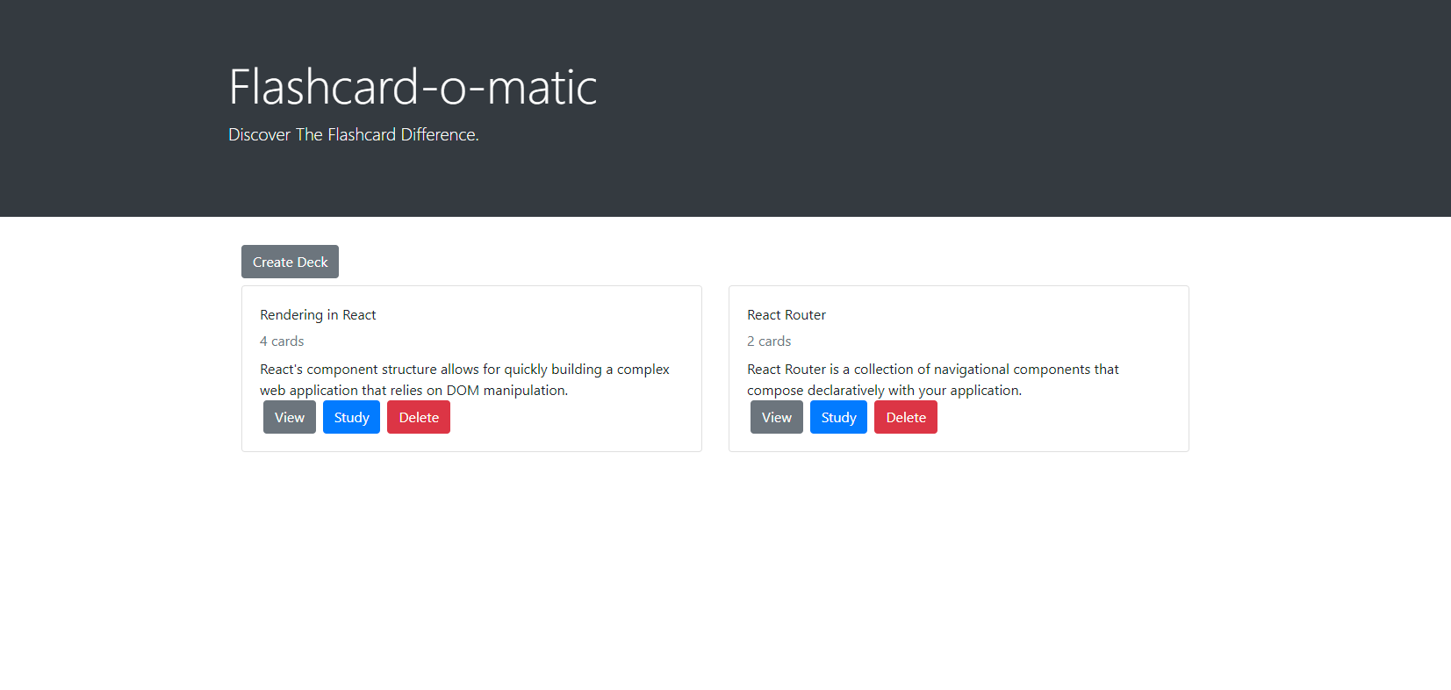Select the React Router description text
The height and width of the screenshot is (690, 1451).
pos(933,379)
